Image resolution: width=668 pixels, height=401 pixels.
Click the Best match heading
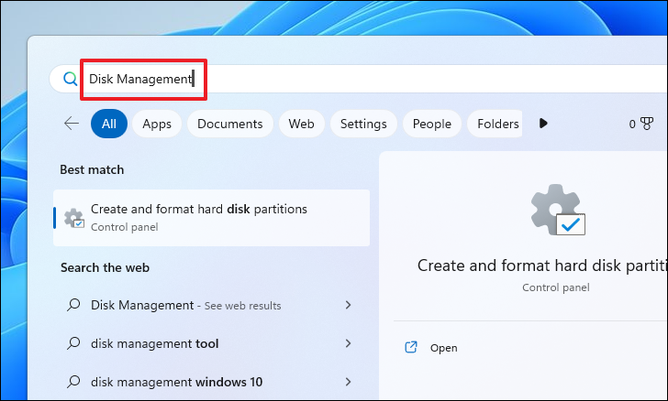click(92, 169)
